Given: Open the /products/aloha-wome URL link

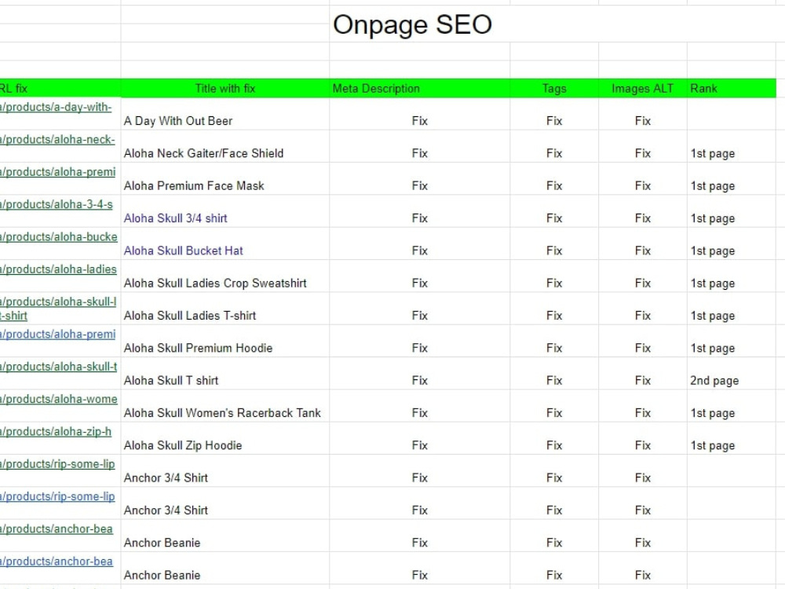Looking at the screenshot, I should (59, 399).
